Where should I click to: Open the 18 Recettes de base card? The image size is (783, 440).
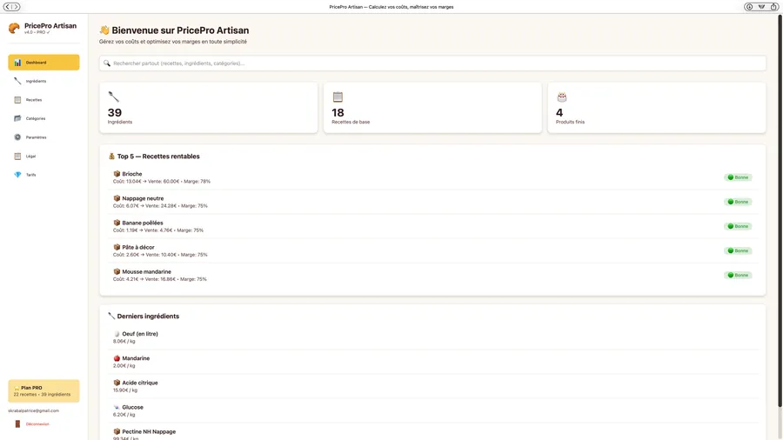432,108
